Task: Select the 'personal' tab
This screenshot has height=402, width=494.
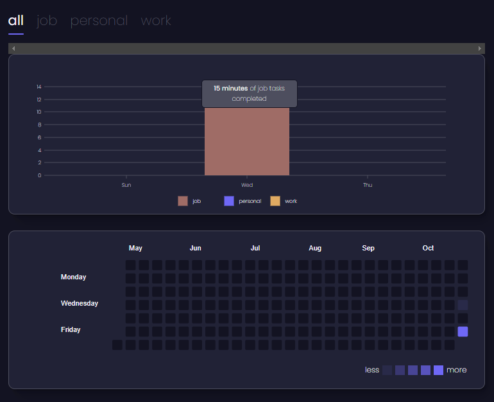Action: (99, 21)
